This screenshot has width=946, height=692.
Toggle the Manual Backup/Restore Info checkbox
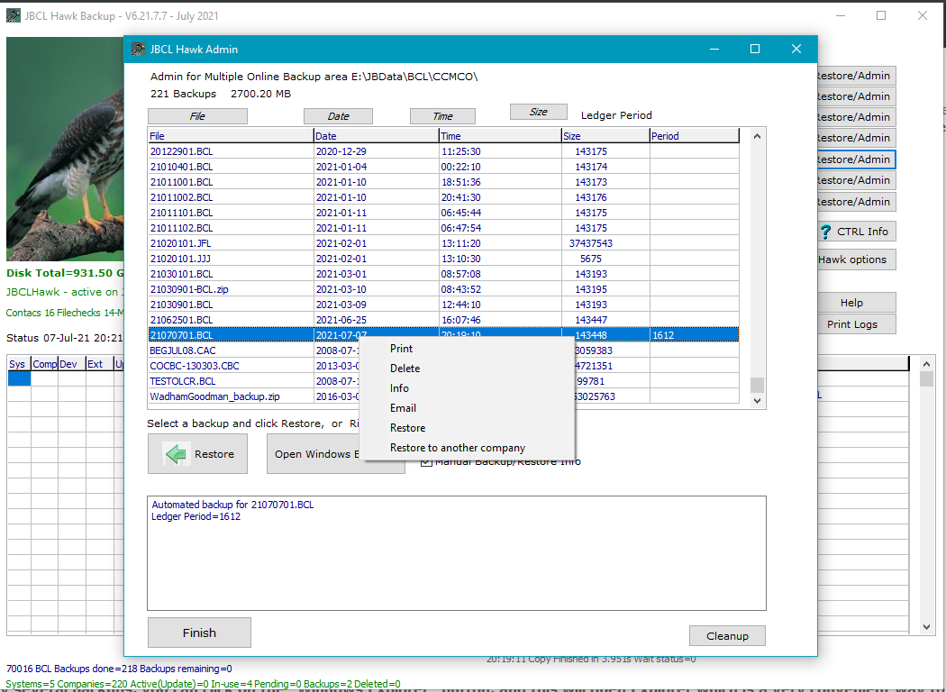426,462
